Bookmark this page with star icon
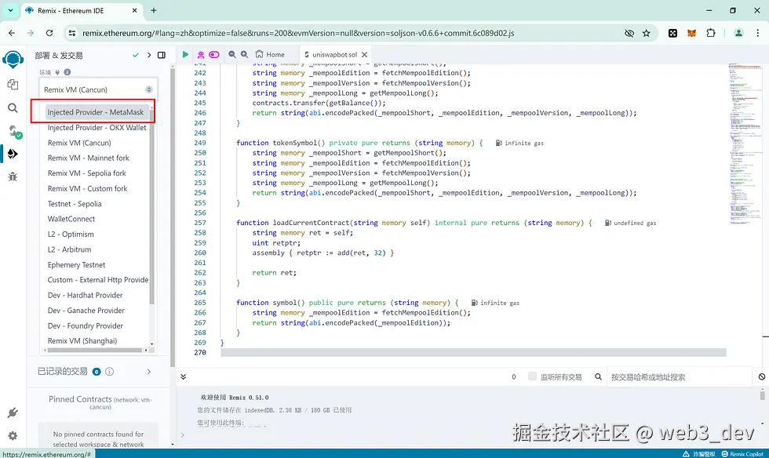The image size is (769, 458). pyautogui.click(x=647, y=33)
